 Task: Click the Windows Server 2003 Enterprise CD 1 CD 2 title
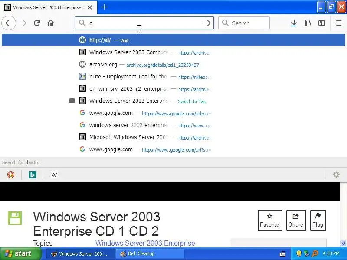pos(96,224)
